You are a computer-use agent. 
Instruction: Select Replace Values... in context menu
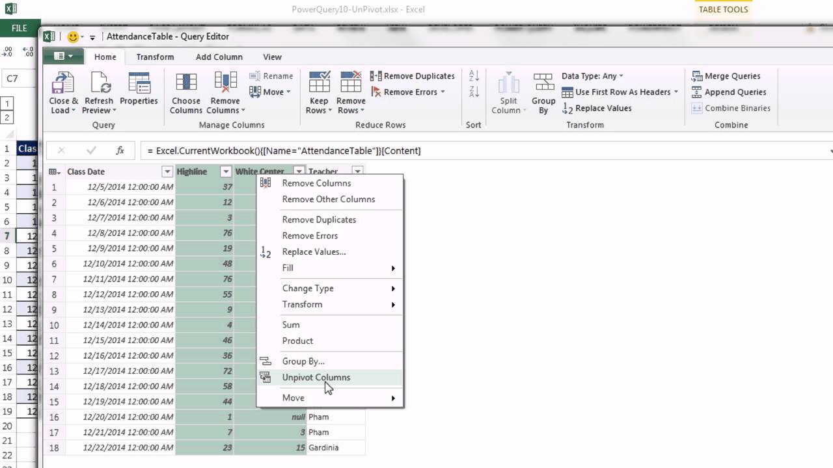click(x=330, y=252)
